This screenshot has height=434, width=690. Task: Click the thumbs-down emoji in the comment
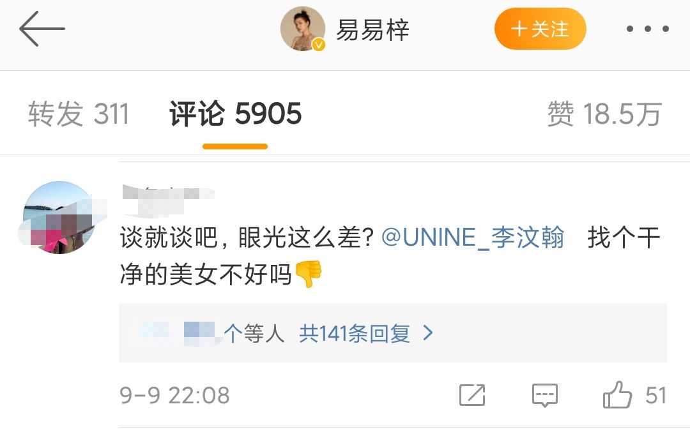click(308, 274)
